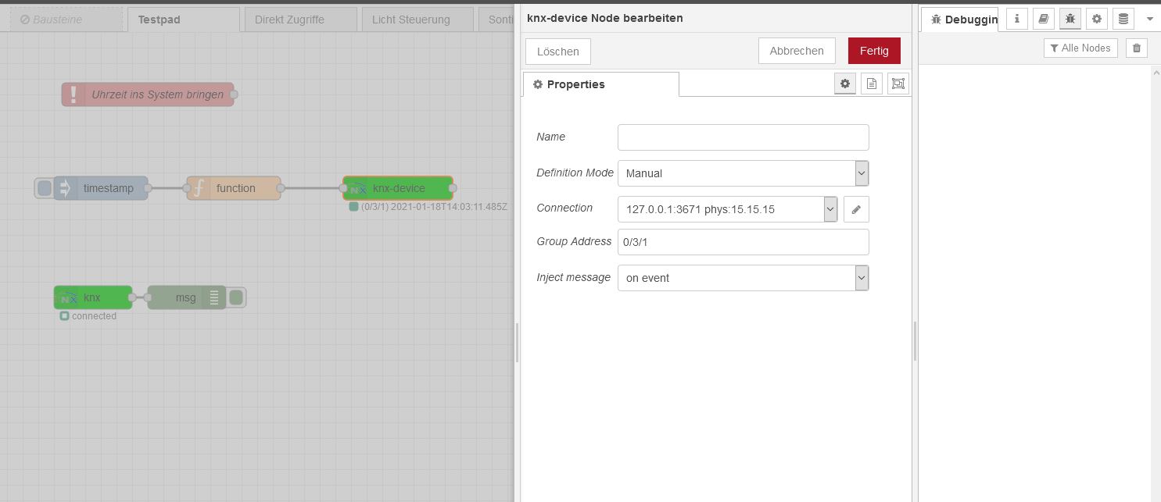Edit the Connection with the pencil icon
The width and height of the screenshot is (1161, 502).
[856, 208]
